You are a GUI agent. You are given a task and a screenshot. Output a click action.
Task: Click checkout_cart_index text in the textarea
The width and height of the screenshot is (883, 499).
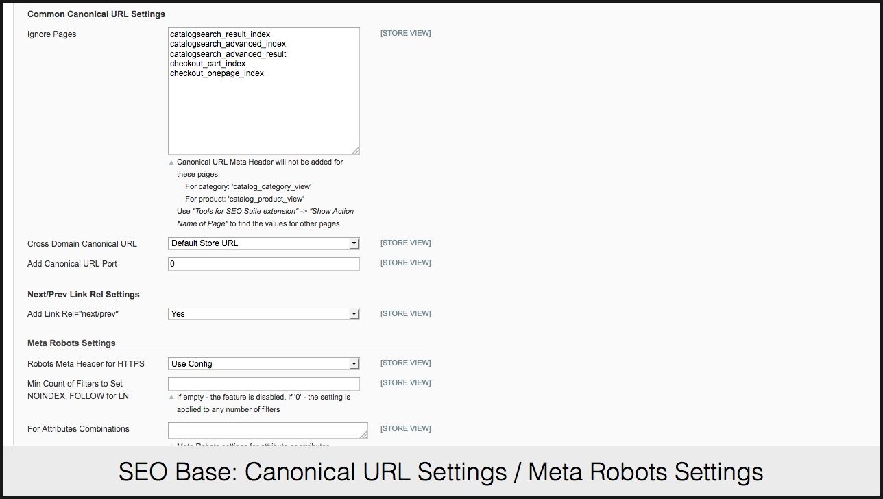point(208,64)
